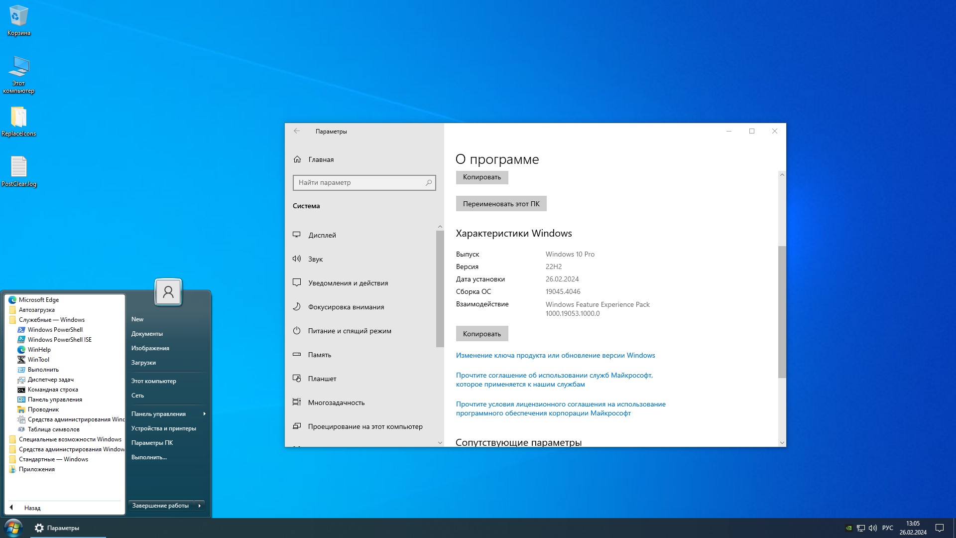Image resolution: width=956 pixels, height=538 pixels.
Task: Click the back arrow in Settings window
Action: point(297,131)
